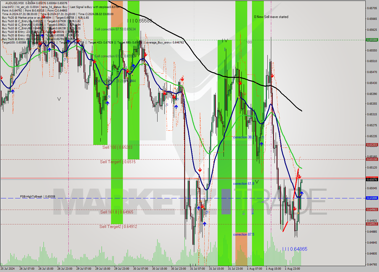Click the AUDUSD,M30 symbol title

coord(15,3)
